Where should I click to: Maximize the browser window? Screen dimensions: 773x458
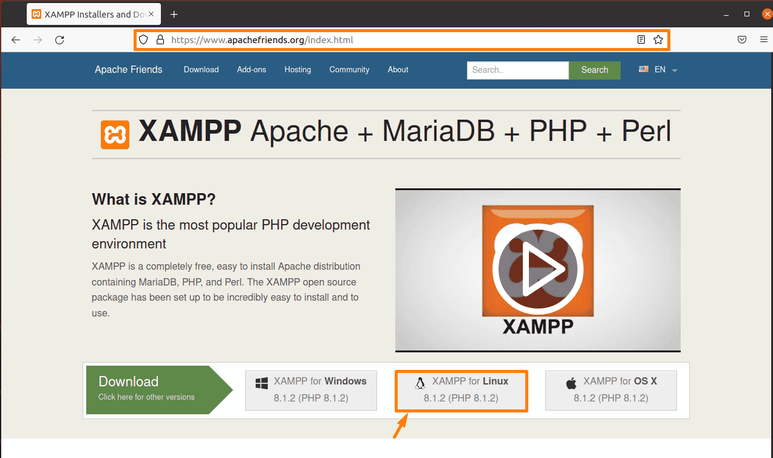747,14
